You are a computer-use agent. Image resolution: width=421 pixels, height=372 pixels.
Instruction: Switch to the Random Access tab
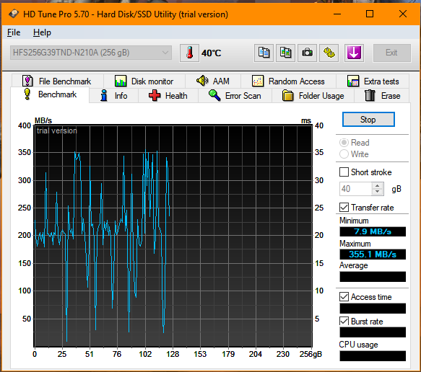[x=288, y=81]
